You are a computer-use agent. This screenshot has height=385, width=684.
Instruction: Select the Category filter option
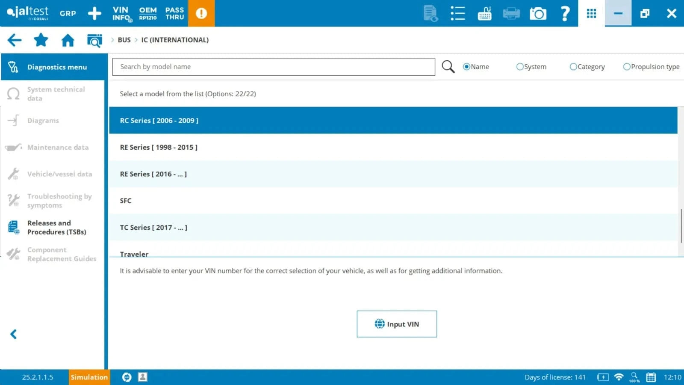tap(573, 67)
